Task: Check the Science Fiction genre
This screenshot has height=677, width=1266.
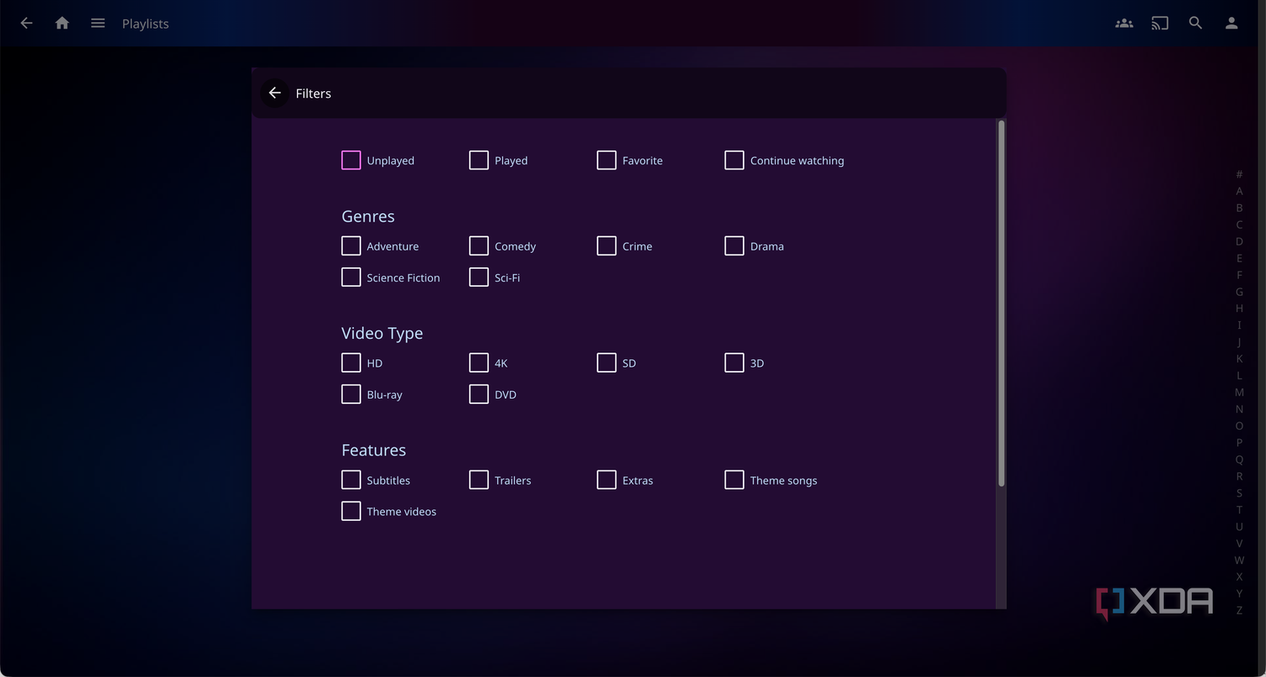Action: point(351,277)
